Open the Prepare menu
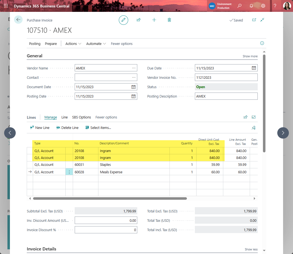Viewport: 293px width, 254px height. tap(51, 44)
